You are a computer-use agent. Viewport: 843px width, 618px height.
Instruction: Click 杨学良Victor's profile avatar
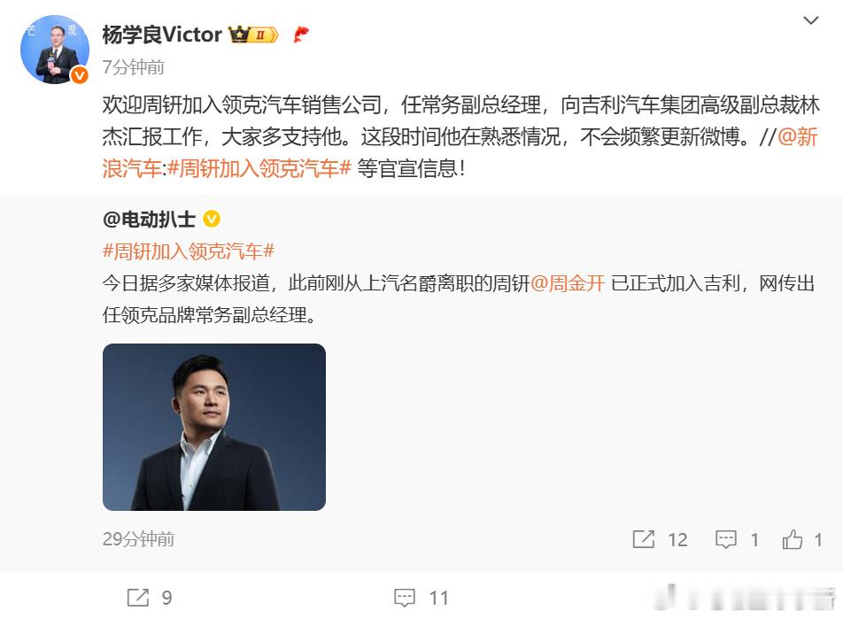pyautogui.click(x=55, y=50)
